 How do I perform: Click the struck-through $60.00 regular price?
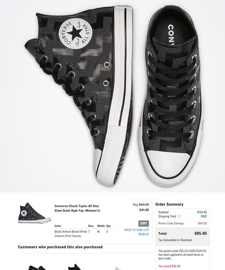tap(144, 205)
